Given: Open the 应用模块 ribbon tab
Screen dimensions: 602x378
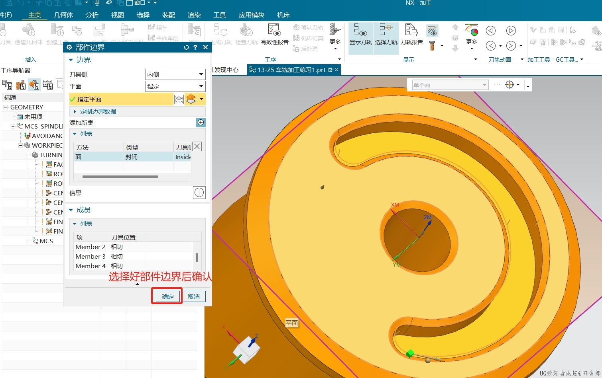Looking at the screenshot, I should pyautogui.click(x=252, y=15).
